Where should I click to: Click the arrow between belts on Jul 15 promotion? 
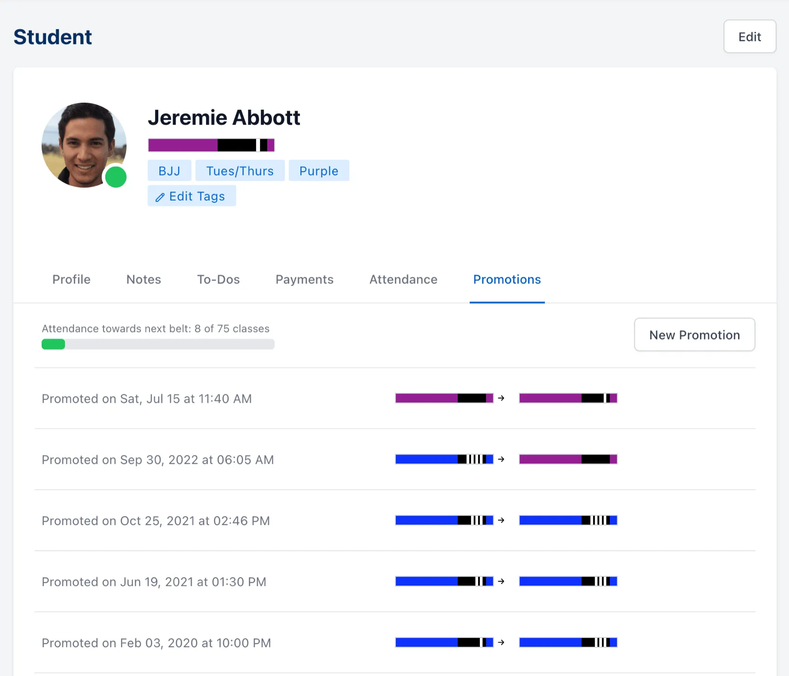click(501, 398)
